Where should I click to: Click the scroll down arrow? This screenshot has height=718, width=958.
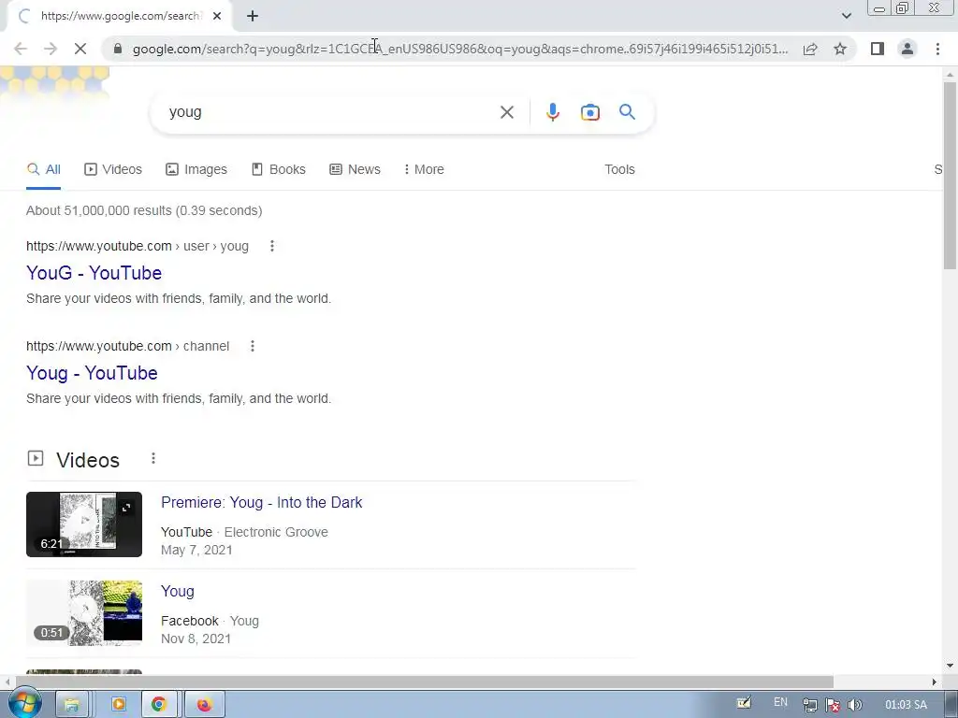[x=950, y=666]
